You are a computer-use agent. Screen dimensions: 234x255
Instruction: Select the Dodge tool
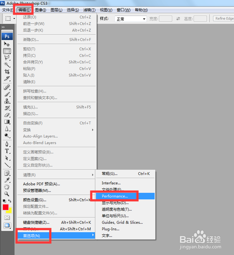click(x=7, y=135)
